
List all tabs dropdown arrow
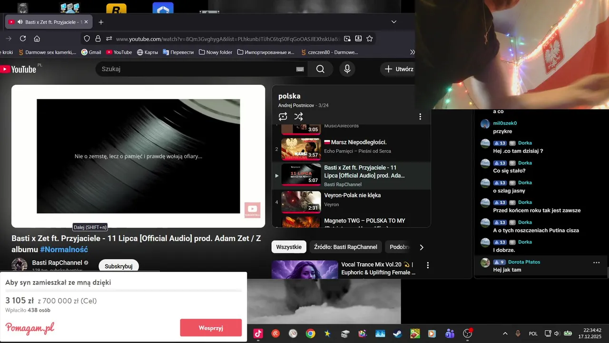tap(394, 22)
